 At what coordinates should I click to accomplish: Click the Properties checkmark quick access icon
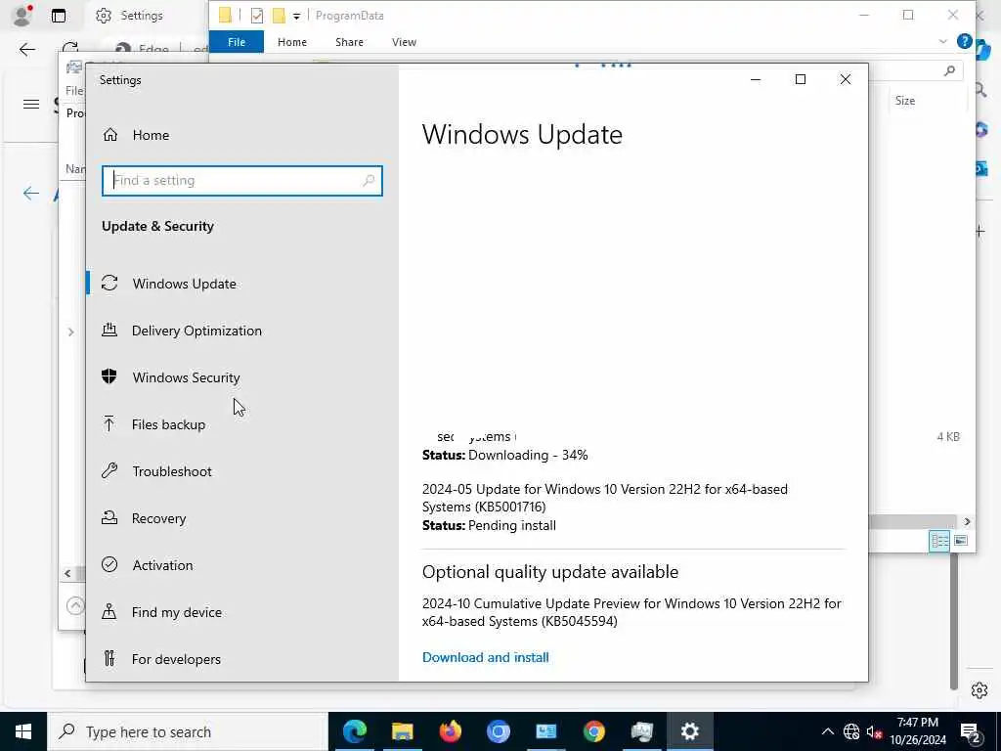257,16
